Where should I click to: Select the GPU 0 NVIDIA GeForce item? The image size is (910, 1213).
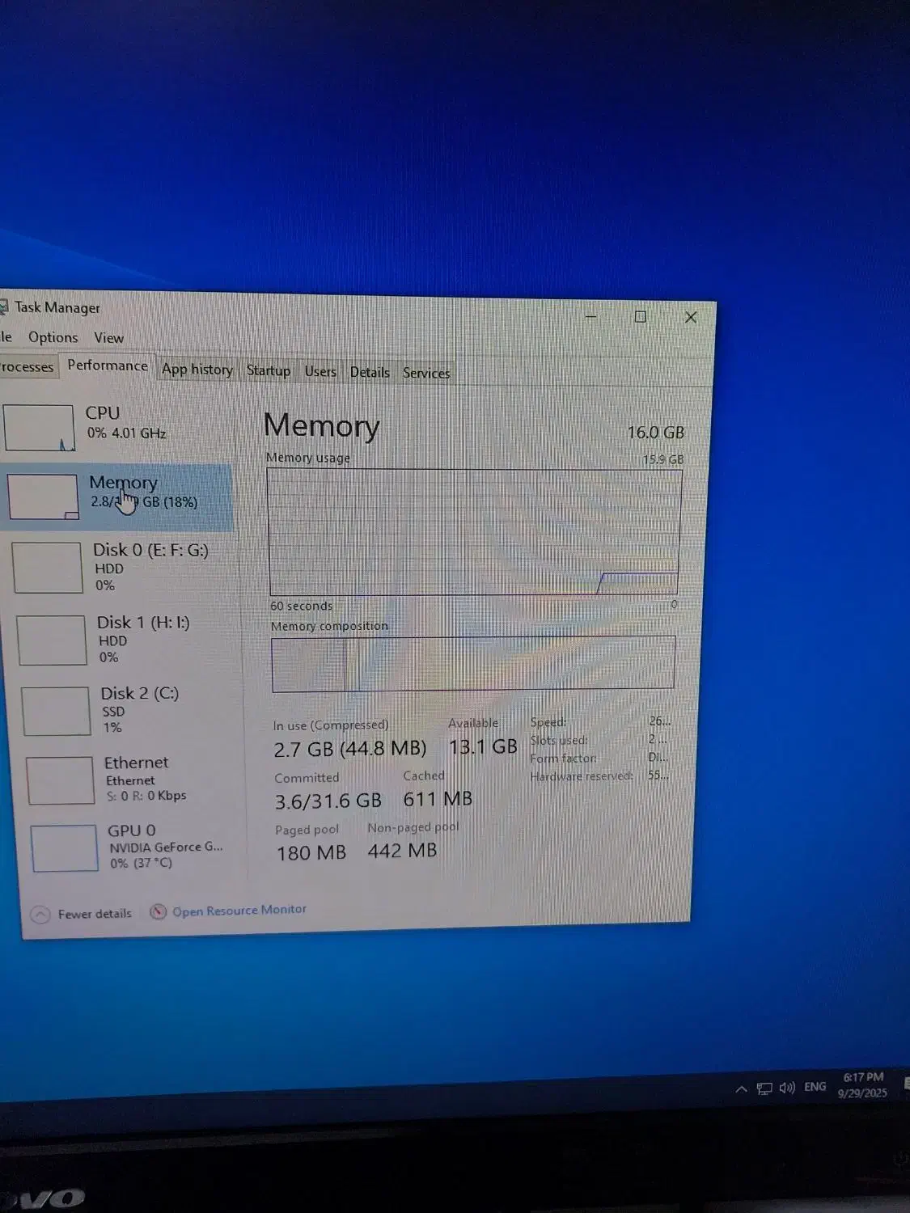(x=138, y=847)
